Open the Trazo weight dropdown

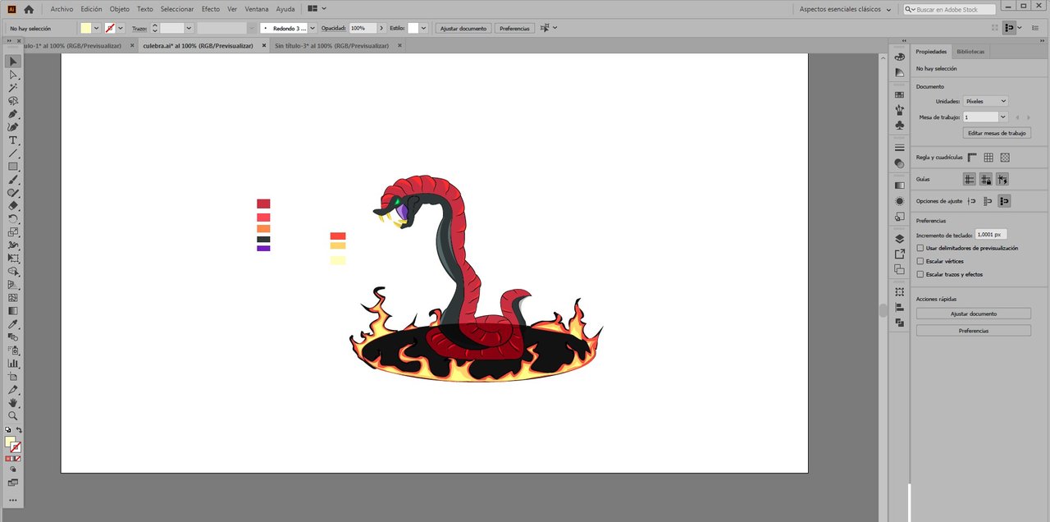tap(188, 28)
